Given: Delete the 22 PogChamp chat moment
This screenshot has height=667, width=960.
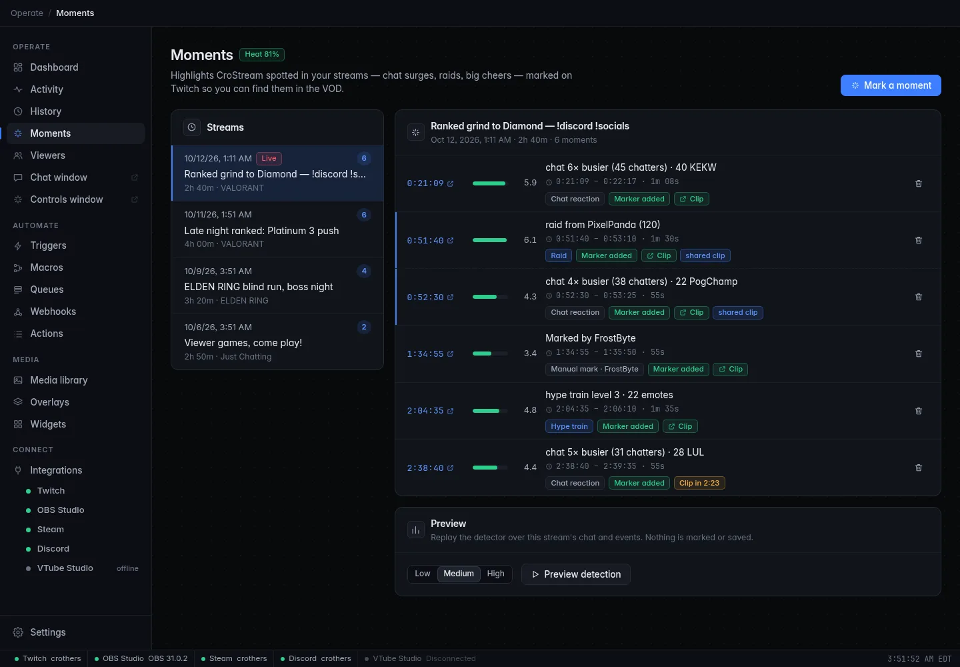Looking at the screenshot, I should [919, 297].
